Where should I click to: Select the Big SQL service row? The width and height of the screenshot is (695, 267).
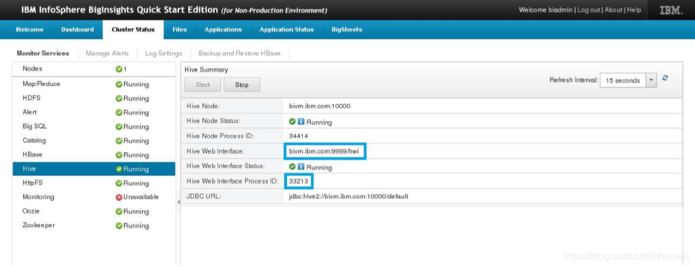pyautogui.click(x=94, y=127)
